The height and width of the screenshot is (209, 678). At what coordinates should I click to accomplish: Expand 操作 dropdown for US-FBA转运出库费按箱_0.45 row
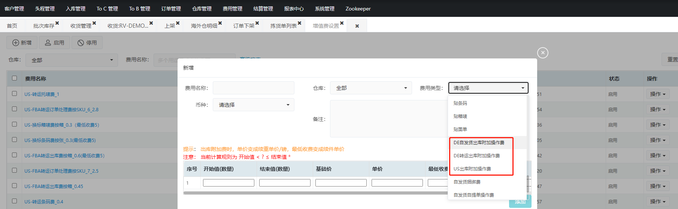click(657, 186)
